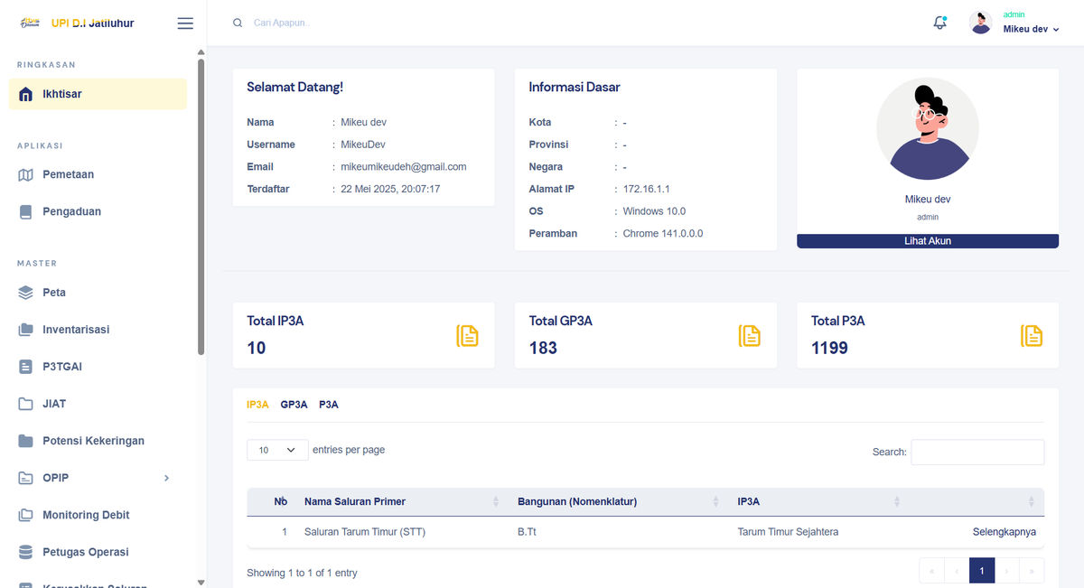Click the previous page arrow button
The width and height of the screenshot is (1084, 588).
[x=957, y=570]
